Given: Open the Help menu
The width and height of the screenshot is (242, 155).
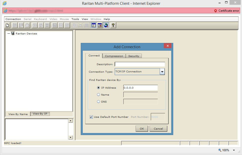Looking at the screenshot, I should 107,19.
